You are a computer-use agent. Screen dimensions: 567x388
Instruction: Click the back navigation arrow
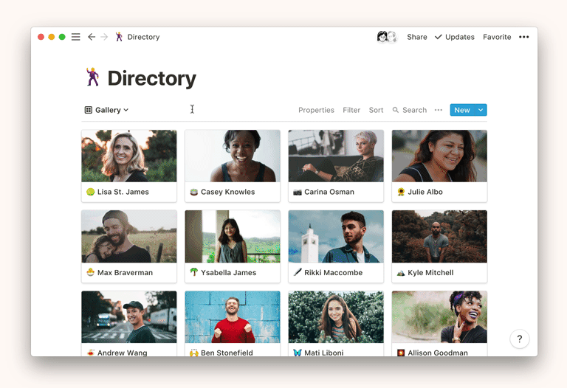pos(92,37)
